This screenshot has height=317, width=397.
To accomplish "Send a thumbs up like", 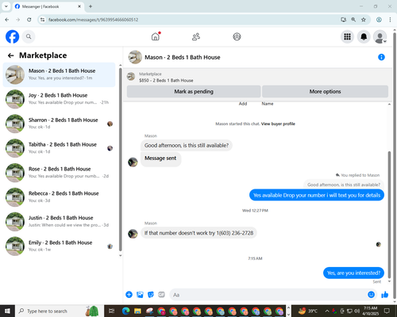I will pos(385,295).
